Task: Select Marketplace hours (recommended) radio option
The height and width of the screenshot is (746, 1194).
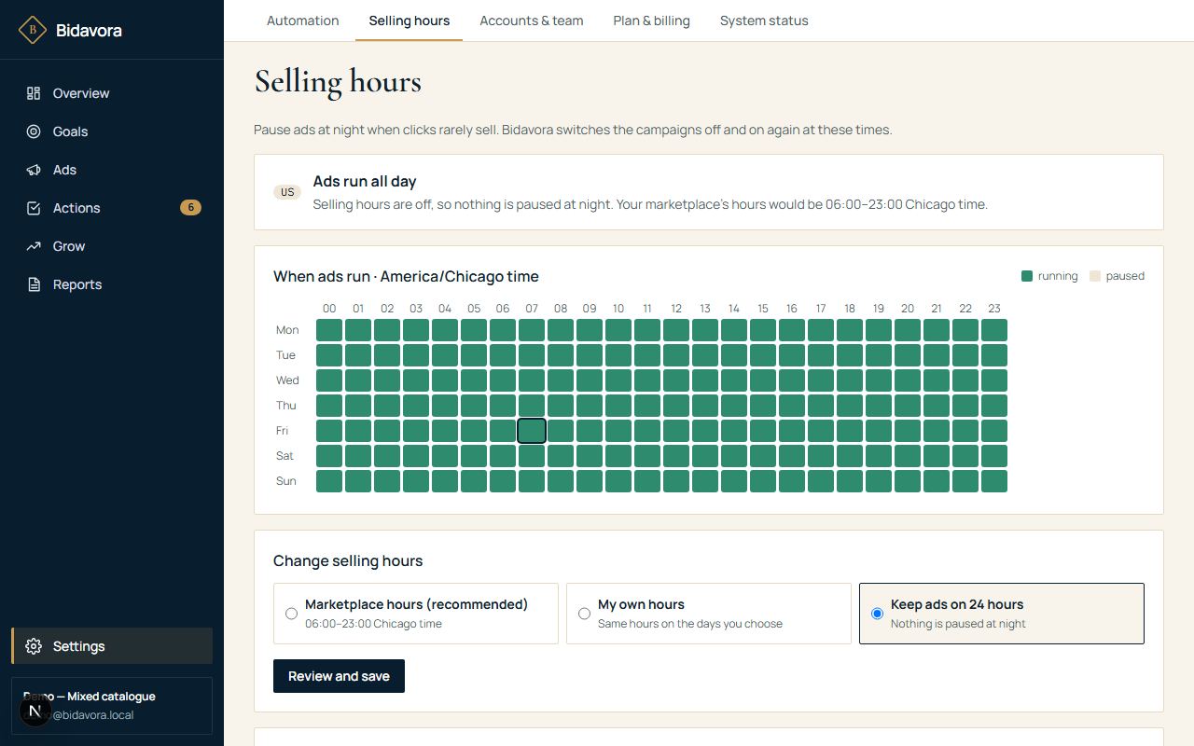Action: pos(416,614)
